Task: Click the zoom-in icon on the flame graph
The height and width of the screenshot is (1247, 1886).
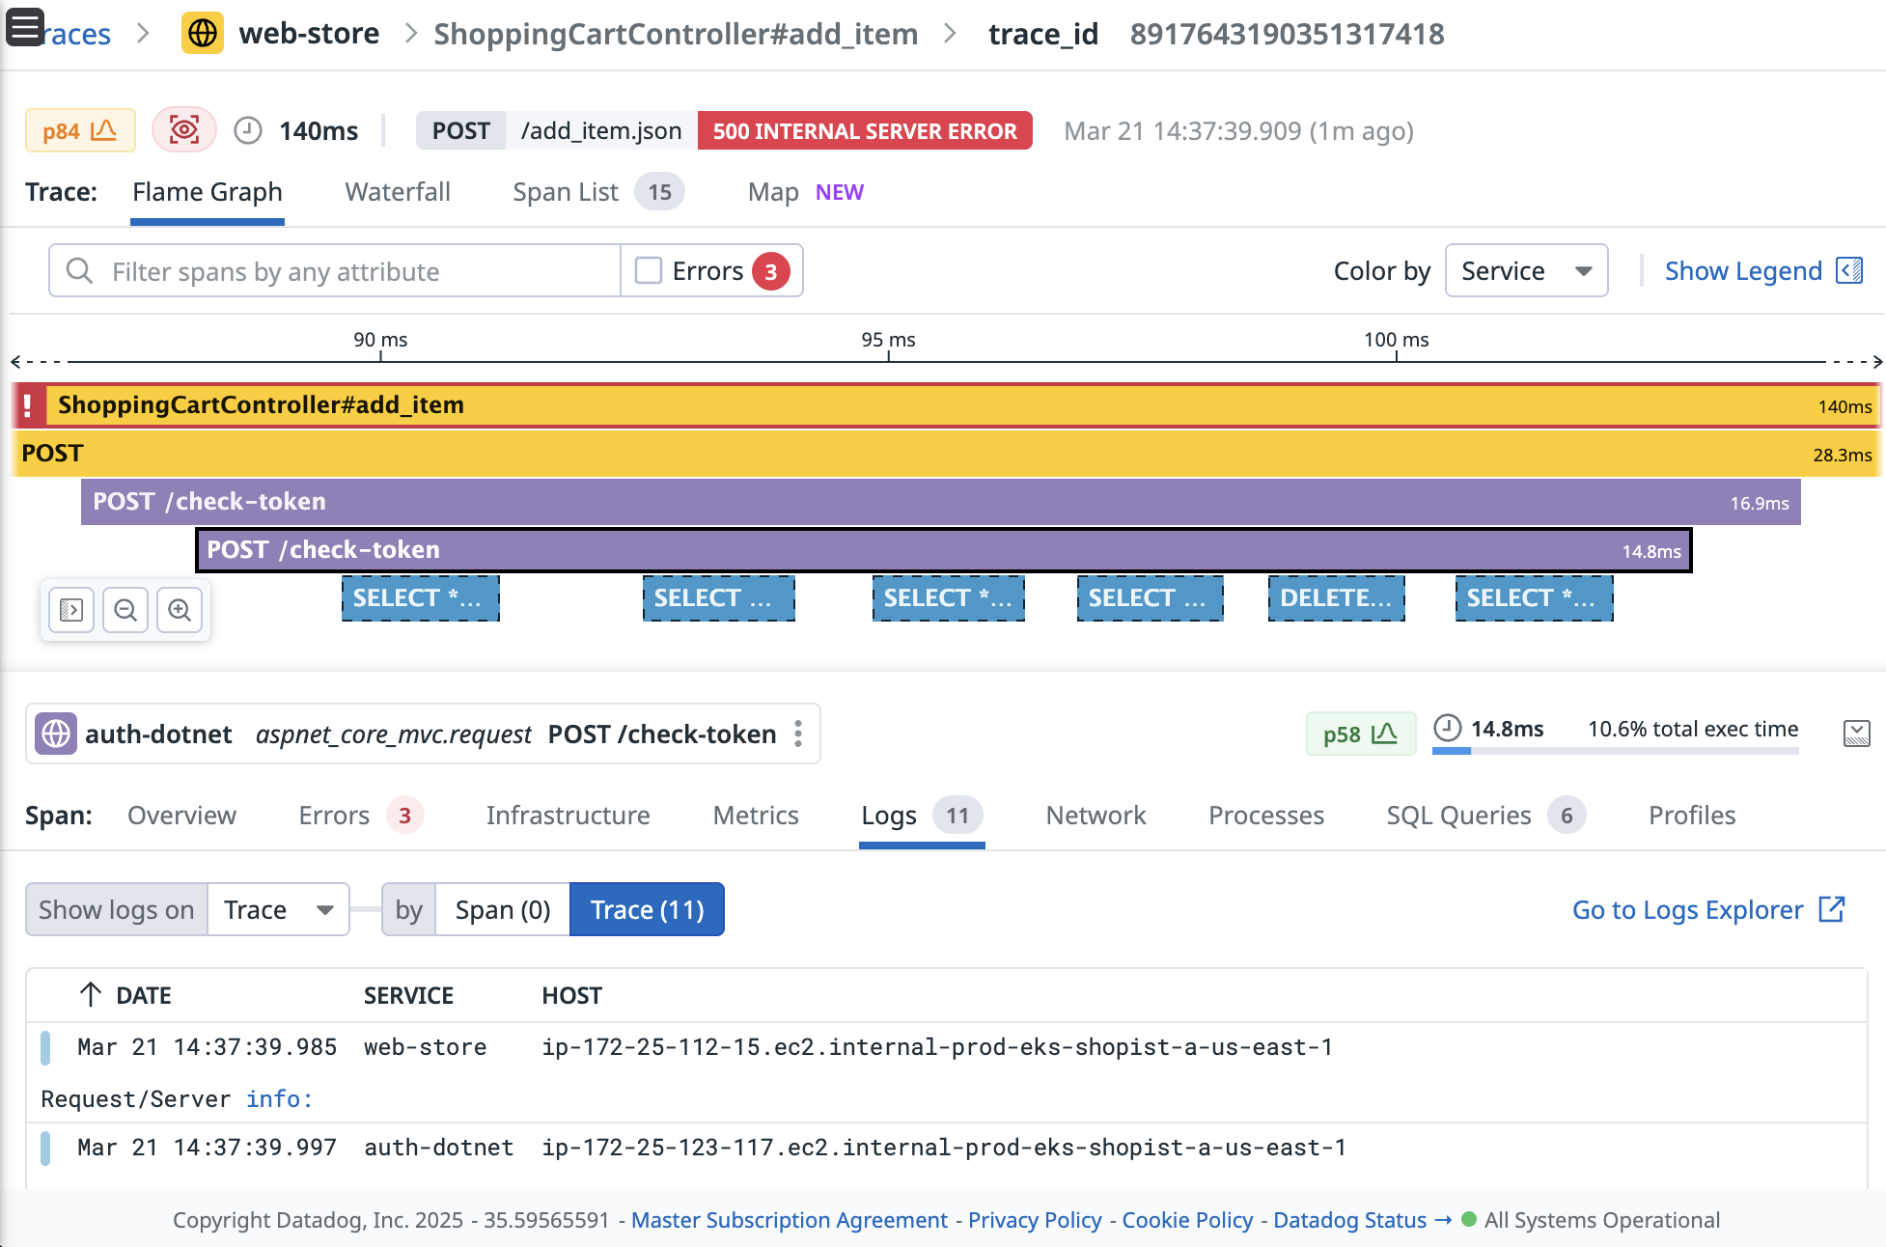Action: click(180, 609)
